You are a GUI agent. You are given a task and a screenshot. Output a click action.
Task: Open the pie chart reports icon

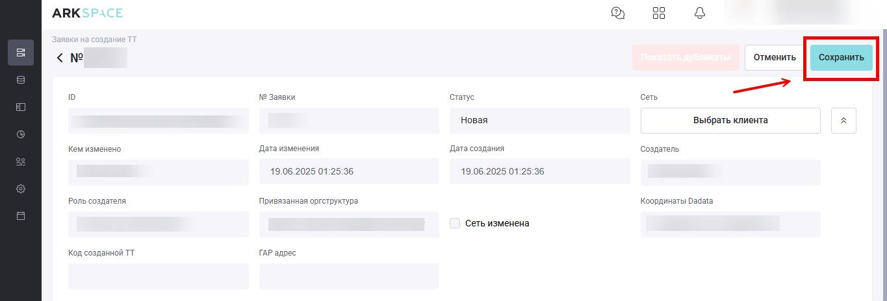pos(21,134)
